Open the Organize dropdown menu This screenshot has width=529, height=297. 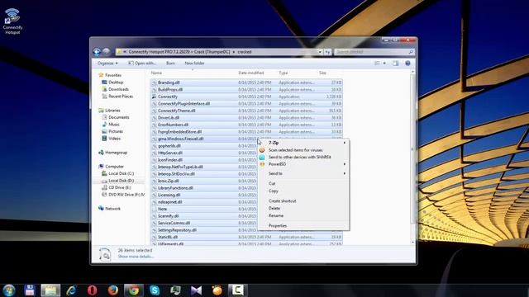[x=107, y=64]
